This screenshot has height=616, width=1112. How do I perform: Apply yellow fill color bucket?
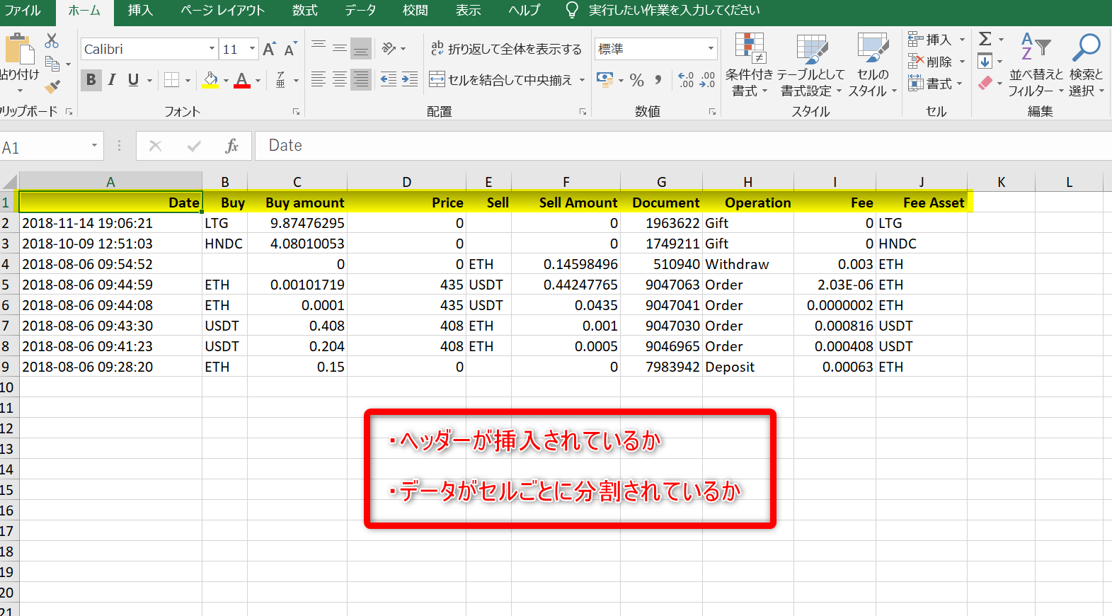click(210, 80)
